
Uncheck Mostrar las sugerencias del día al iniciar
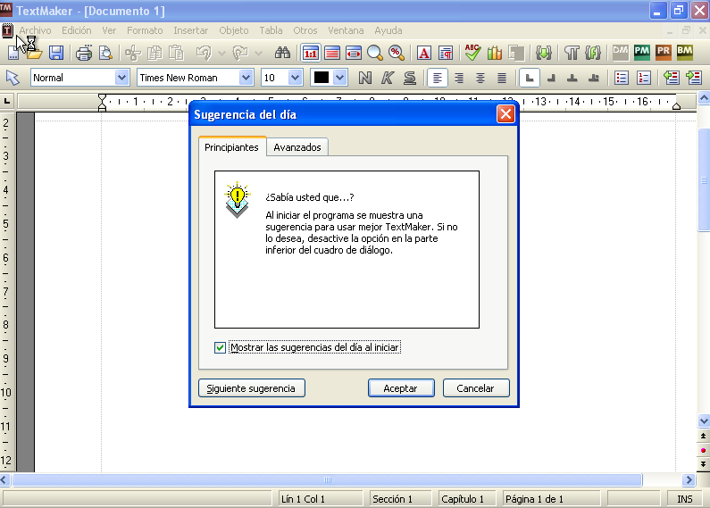(x=221, y=347)
